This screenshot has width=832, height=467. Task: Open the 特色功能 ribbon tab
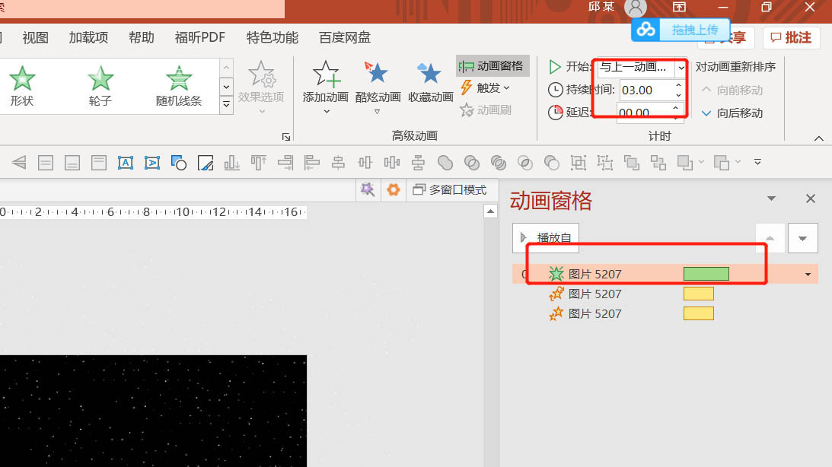coord(273,37)
